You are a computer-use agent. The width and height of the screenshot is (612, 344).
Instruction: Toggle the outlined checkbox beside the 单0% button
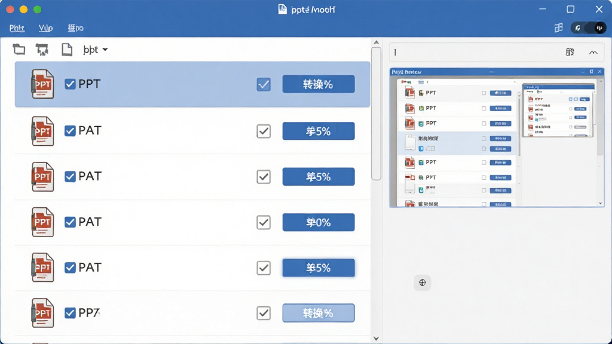coord(264,222)
